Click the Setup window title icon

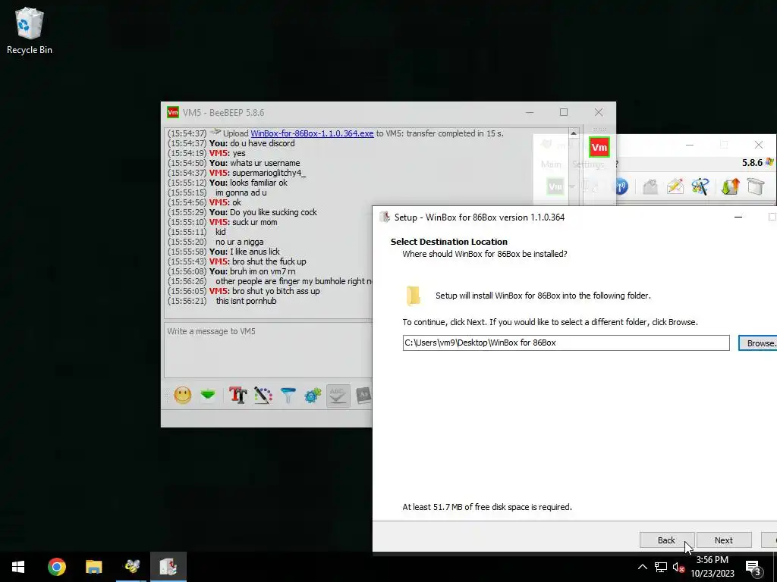point(385,217)
